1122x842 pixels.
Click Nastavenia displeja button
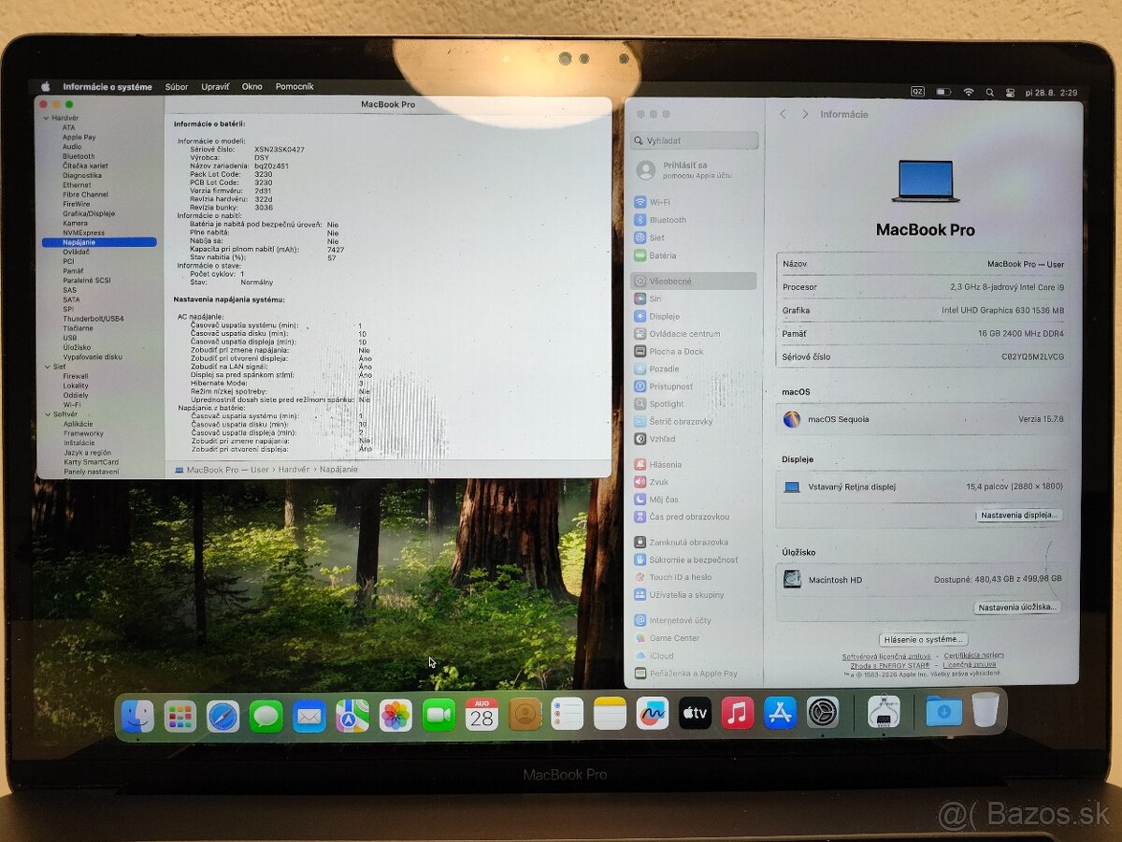click(x=1020, y=515)
